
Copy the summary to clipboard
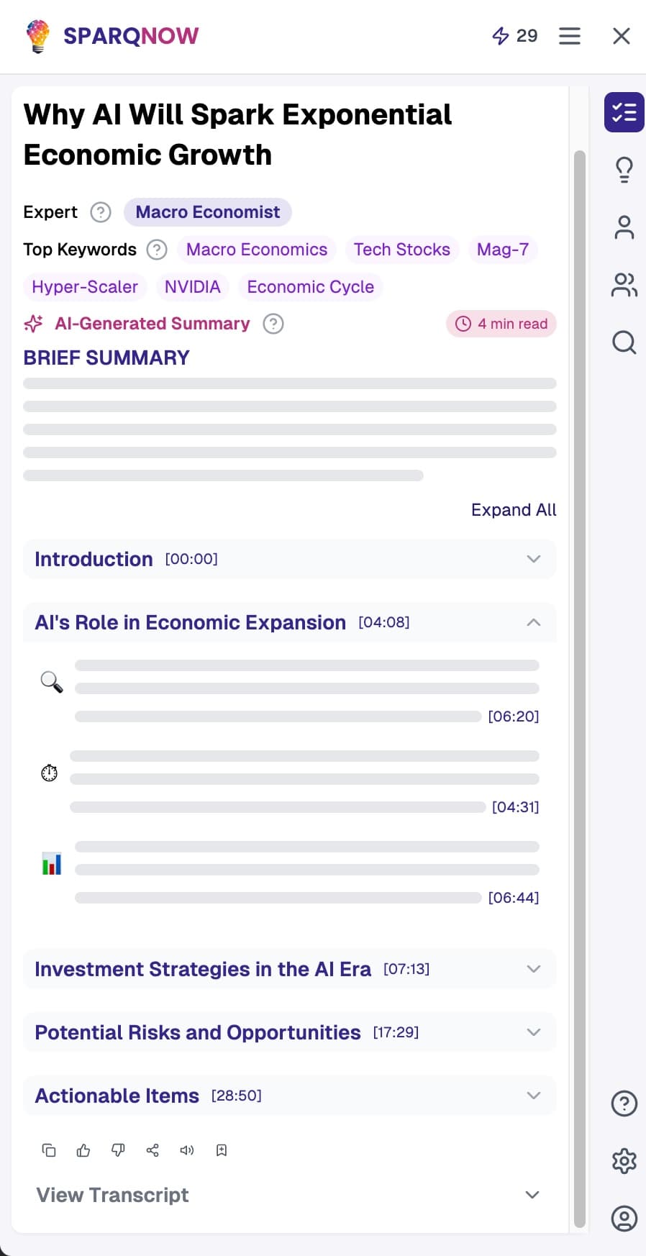coord(48,1150)
